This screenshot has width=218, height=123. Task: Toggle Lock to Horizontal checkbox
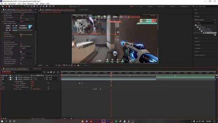[x=21, y=35]
